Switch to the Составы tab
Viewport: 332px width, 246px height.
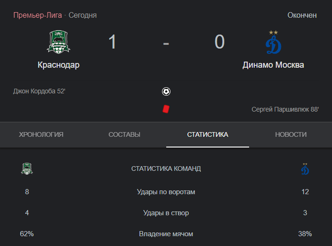(x=124, y=134)
